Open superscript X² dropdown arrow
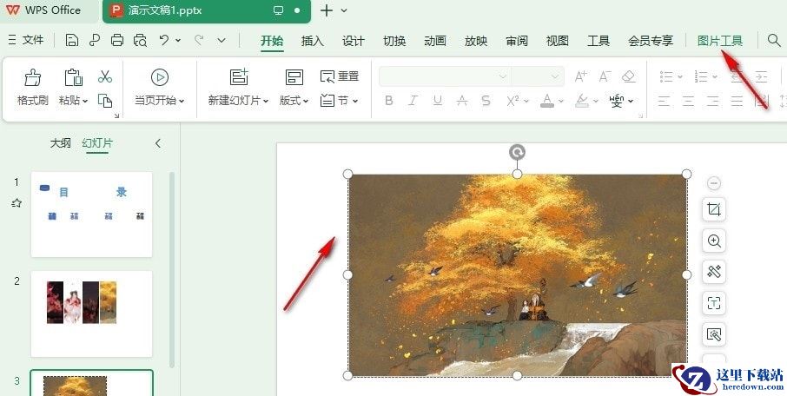 click(526, 101)
